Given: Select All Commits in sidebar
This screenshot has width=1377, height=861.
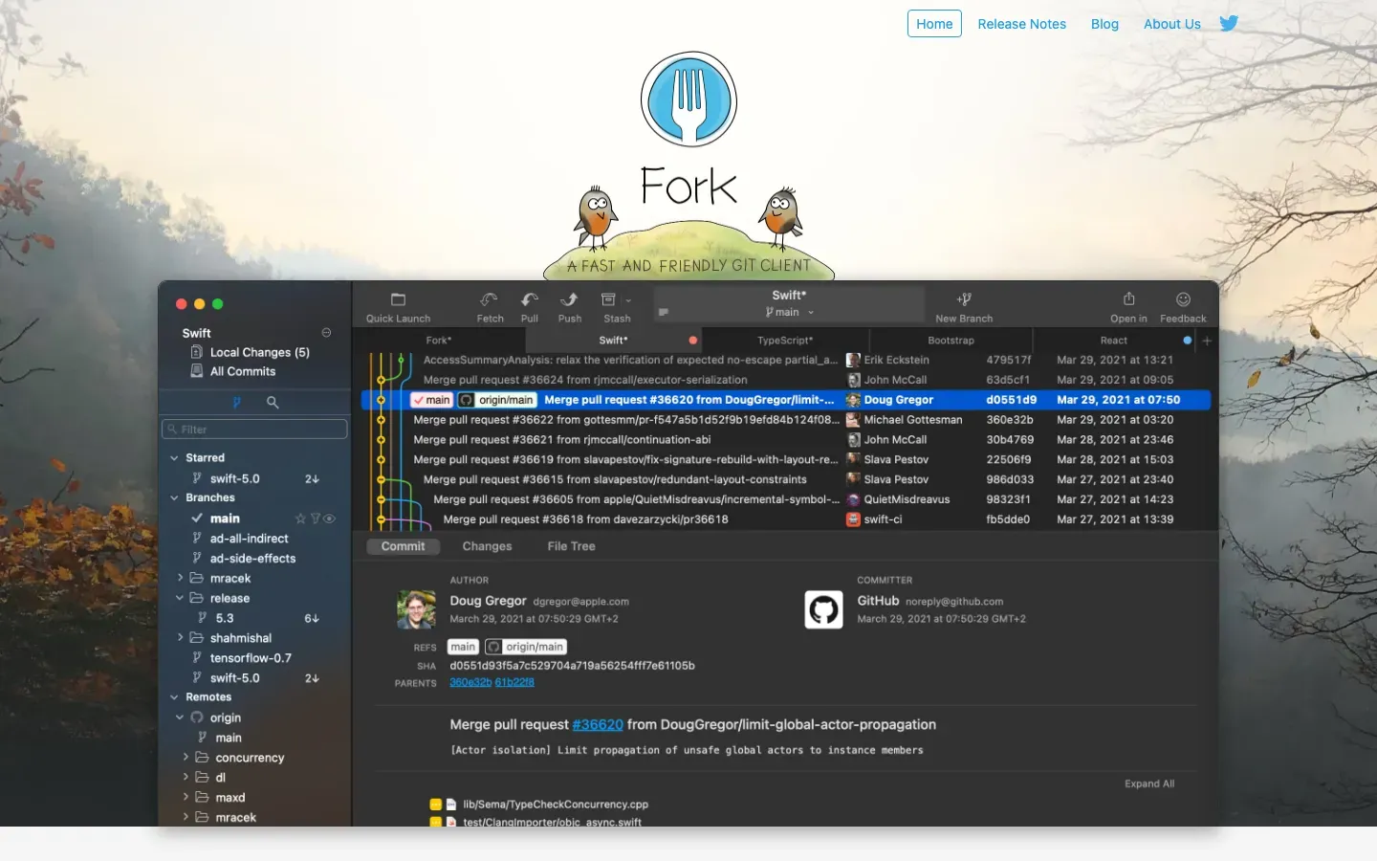Looking at the screenshot, I should pyautogui.click(x=242, y=371).
